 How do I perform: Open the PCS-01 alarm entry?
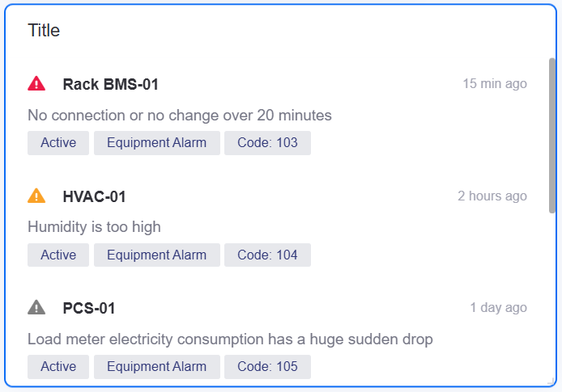pyautogui.click(x=89, y=308)
